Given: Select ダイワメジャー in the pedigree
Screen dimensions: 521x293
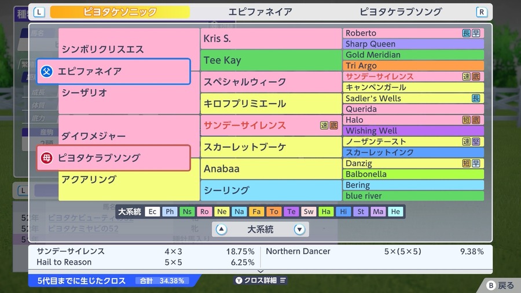Looking at the screenshot, I should 93,136.
